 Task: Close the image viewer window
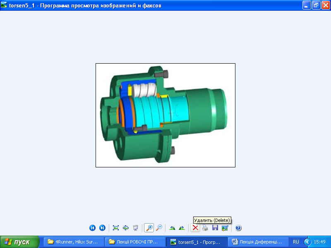(326, 5)
